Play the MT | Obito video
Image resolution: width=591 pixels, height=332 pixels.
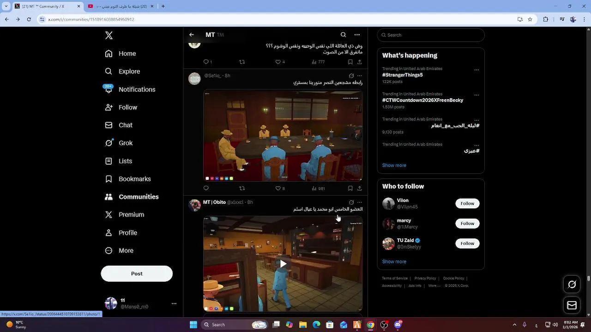[x=283, y=264]
